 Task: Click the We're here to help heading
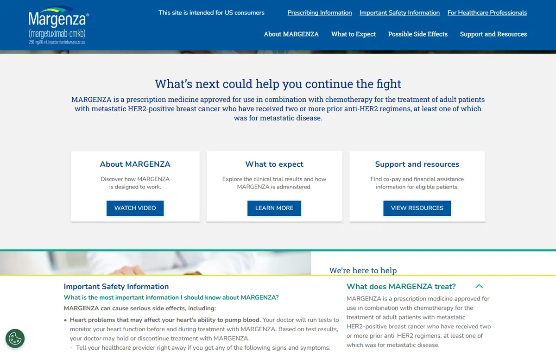point(363,270)
